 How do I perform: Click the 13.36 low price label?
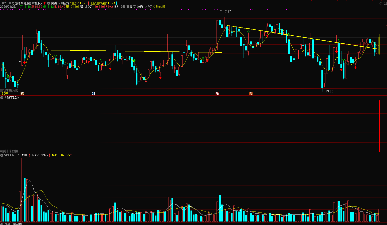[329, 91]
